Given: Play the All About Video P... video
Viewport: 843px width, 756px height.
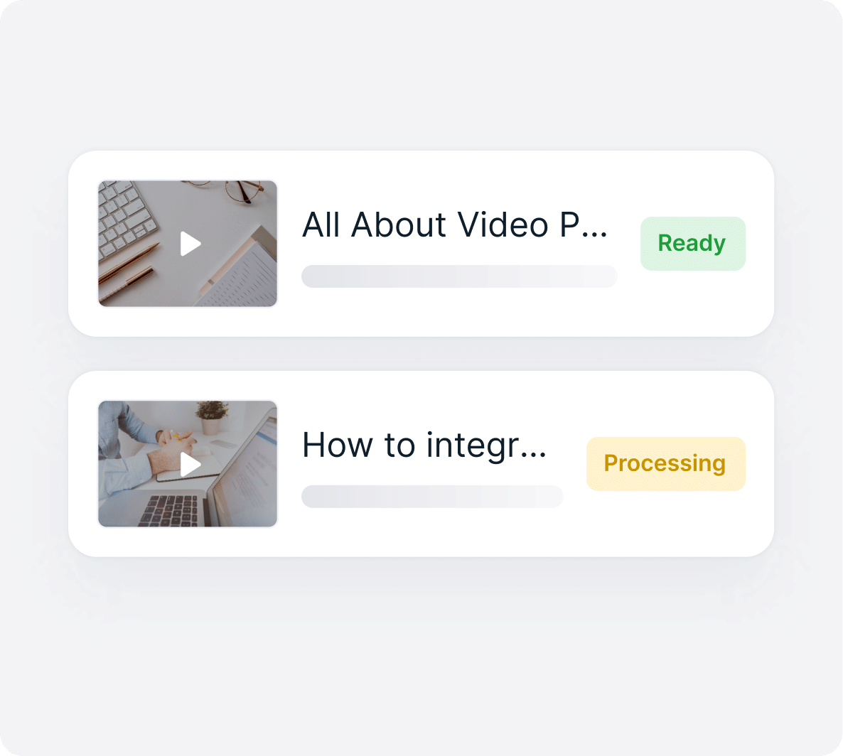Looking at the screenshot, I should [190, 244].
